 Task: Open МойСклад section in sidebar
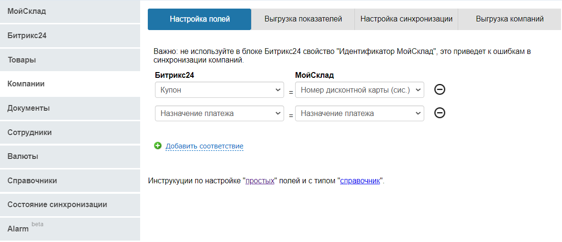pyautogui.click(x=70, y=11)
